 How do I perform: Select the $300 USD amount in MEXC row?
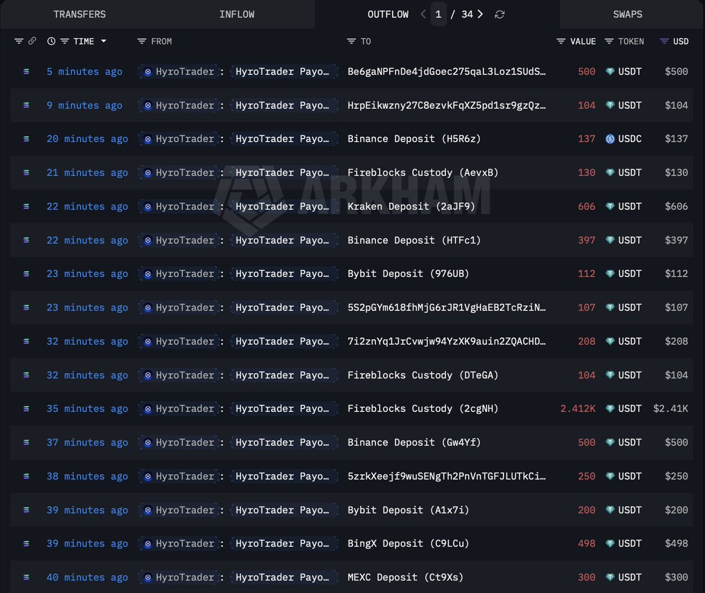(x=676, y=578)
